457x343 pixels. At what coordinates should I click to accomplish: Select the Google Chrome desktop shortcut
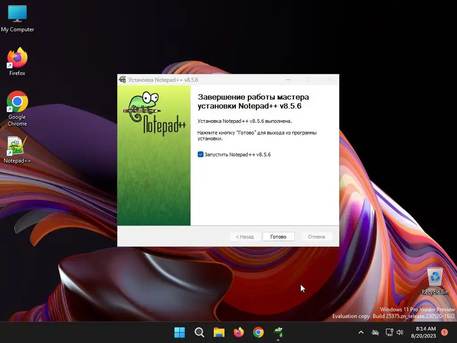[17, 109]
